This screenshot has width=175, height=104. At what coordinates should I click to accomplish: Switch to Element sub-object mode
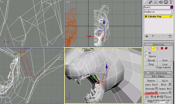click(166, 48)
